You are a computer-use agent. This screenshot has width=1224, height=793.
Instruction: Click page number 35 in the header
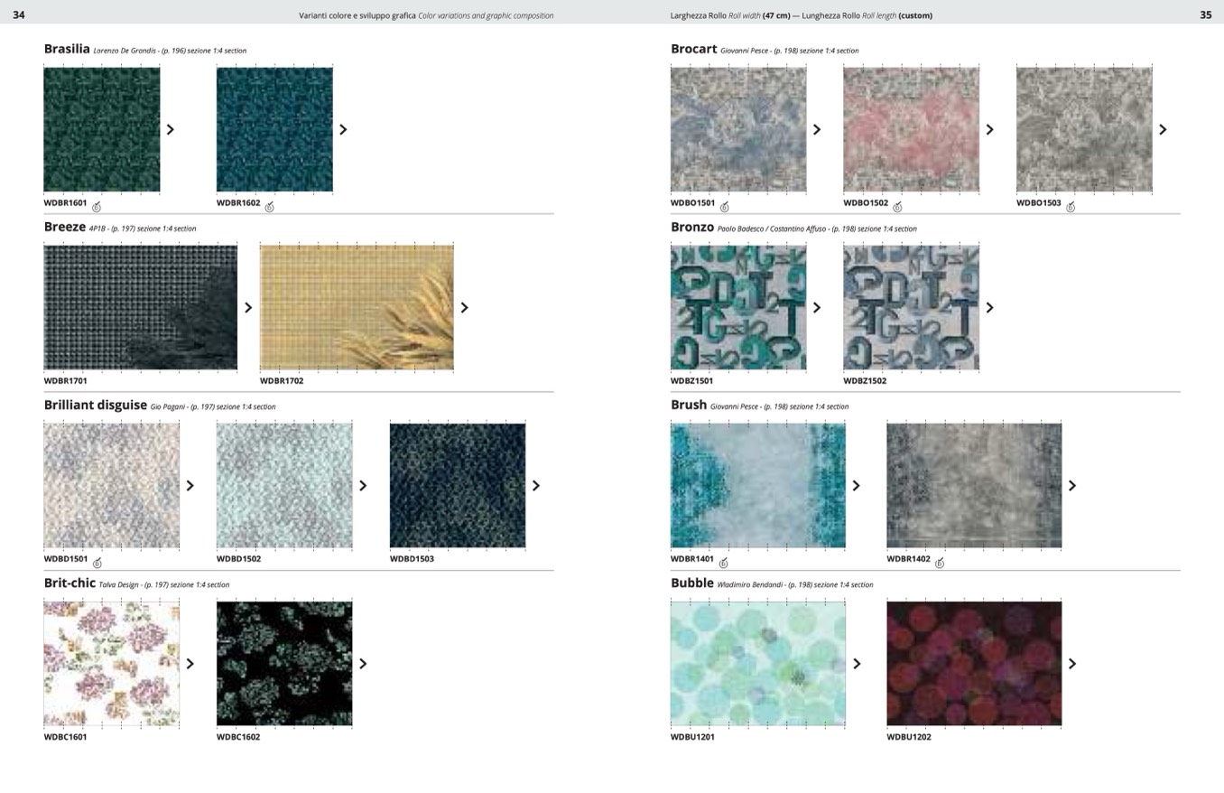1205,14
